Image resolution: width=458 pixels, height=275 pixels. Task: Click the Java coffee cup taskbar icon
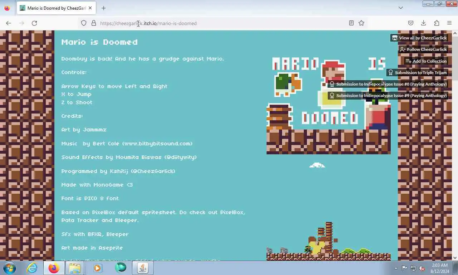coord(142,268)
